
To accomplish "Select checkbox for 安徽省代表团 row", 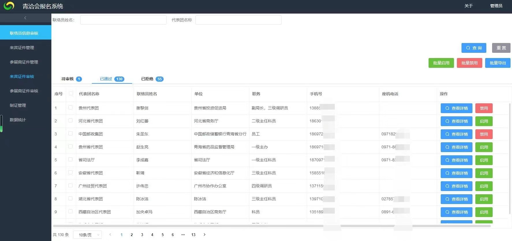I will click(x=70, y=173).
